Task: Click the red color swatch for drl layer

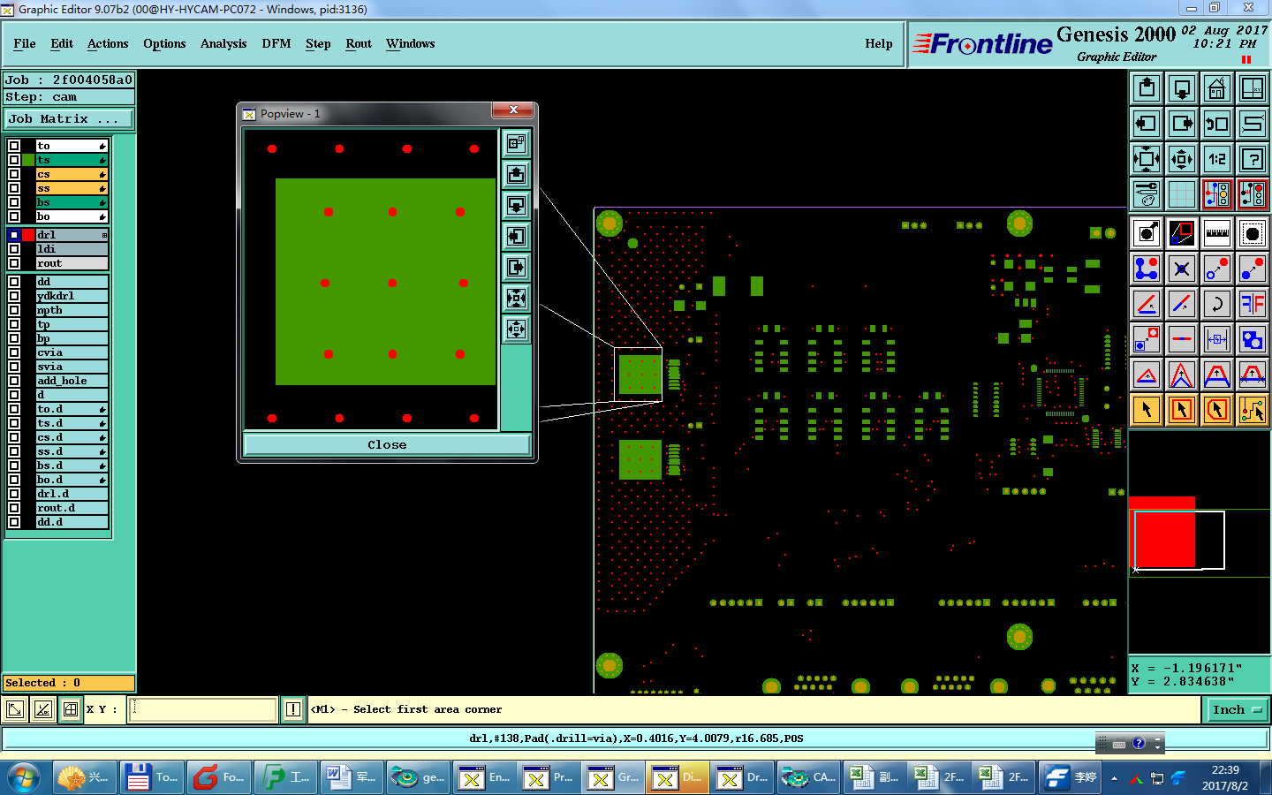Action: (x=28, y=235)
